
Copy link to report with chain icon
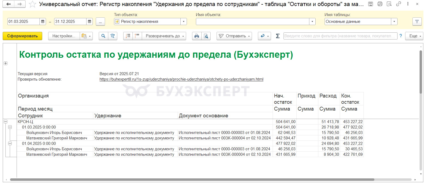click(399, 4)
